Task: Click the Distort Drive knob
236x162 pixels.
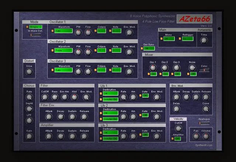Action: (29, 72)
